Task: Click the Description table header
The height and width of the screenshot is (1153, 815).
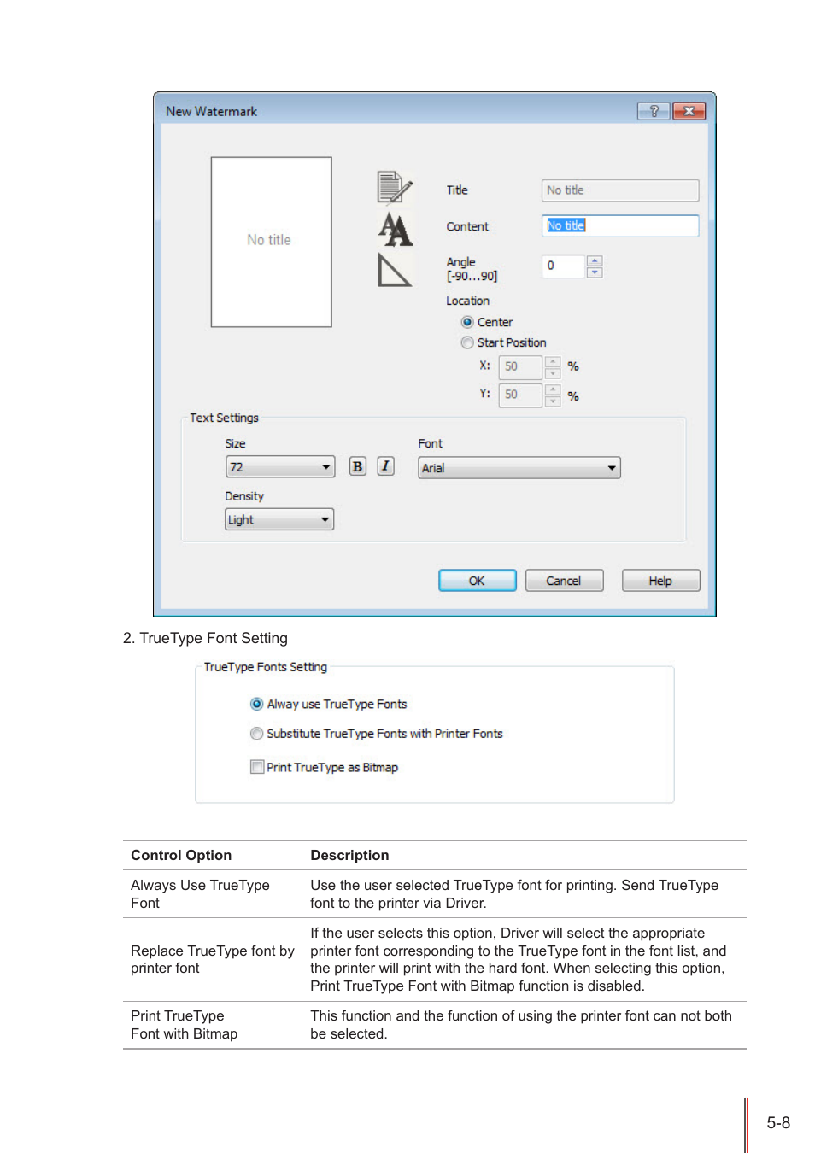Action: point(349,855)
